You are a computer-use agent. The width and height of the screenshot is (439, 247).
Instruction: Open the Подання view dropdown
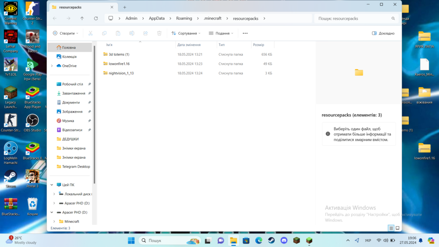pos(221,33)
